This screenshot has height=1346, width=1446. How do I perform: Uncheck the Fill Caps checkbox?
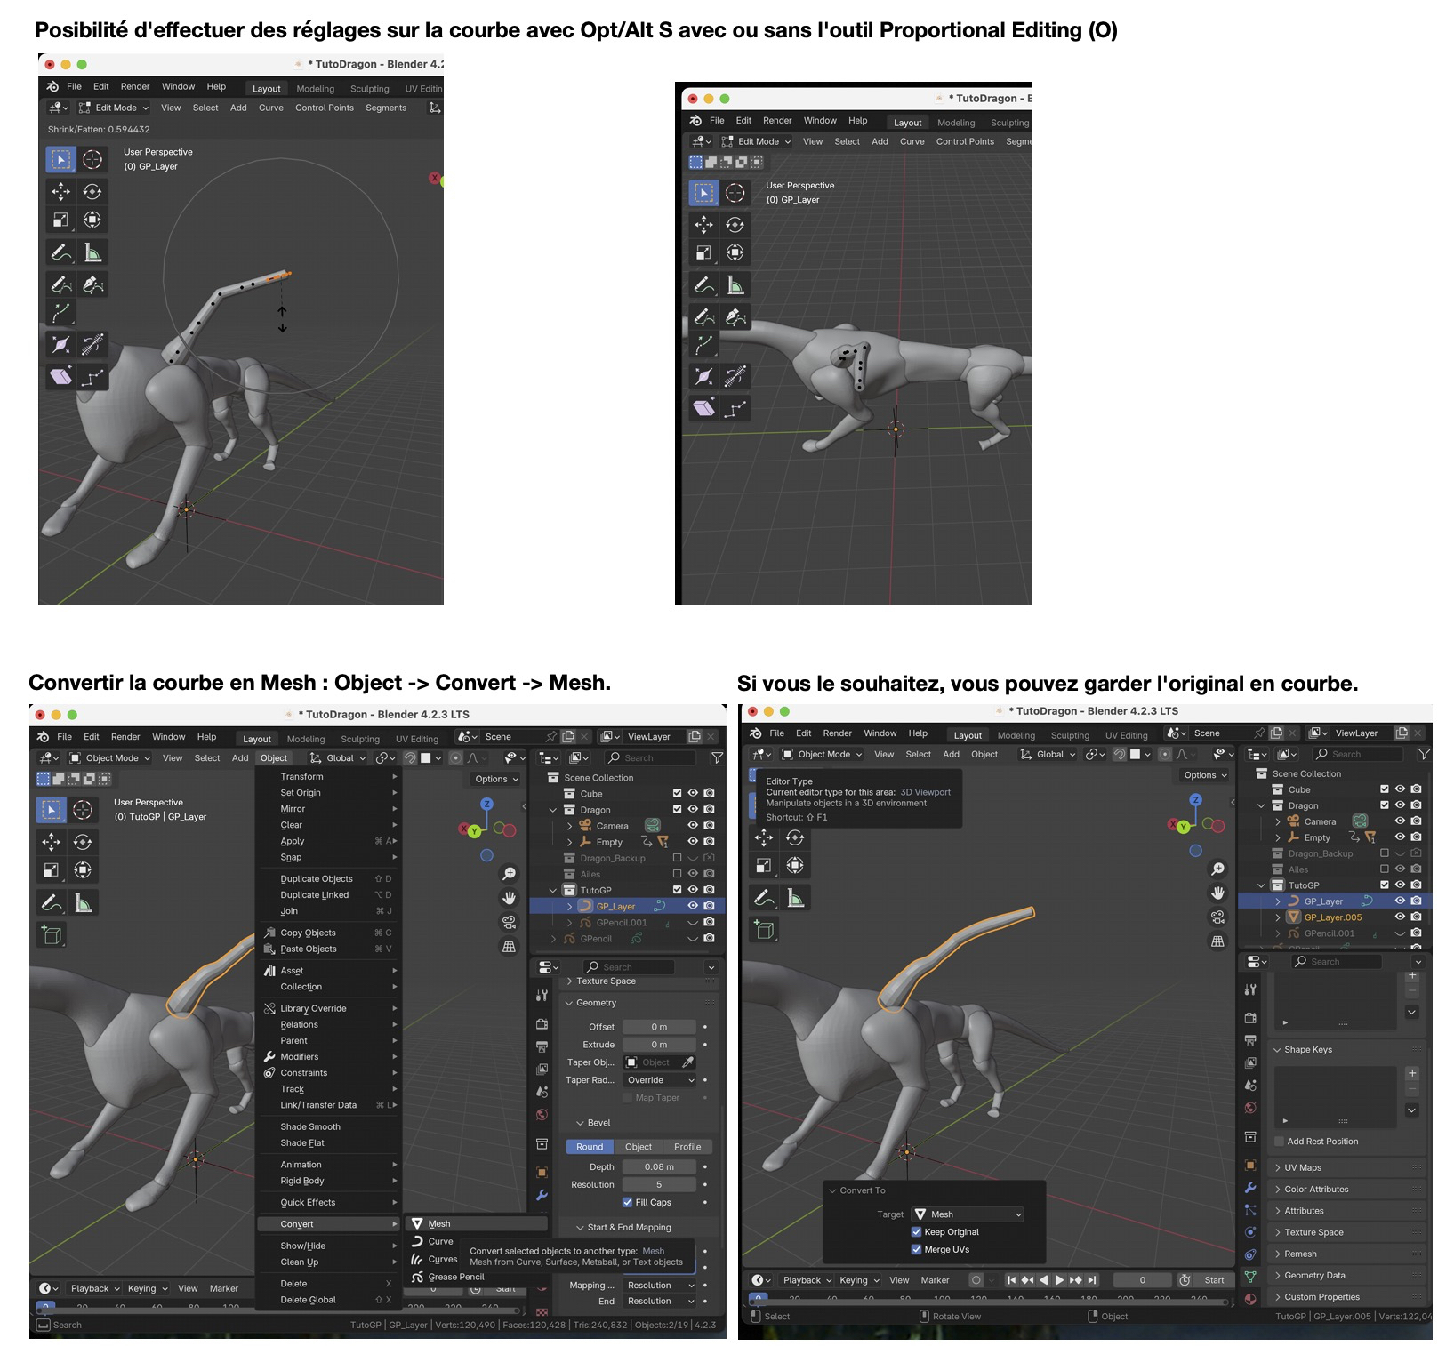tap(628, 1202)
